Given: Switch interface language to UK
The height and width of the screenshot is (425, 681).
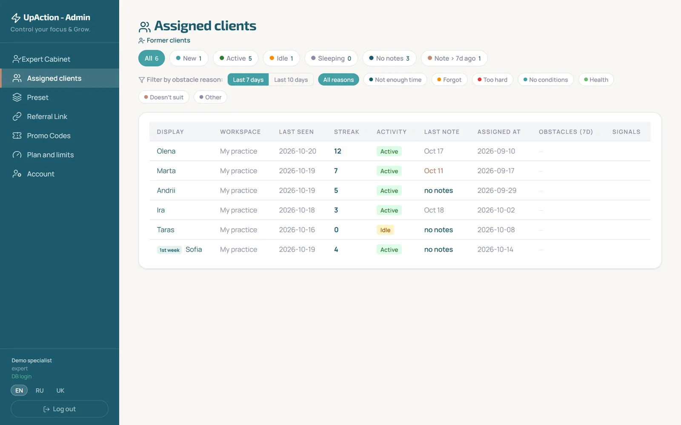Looking at the screenshot, I should [60, 391].
